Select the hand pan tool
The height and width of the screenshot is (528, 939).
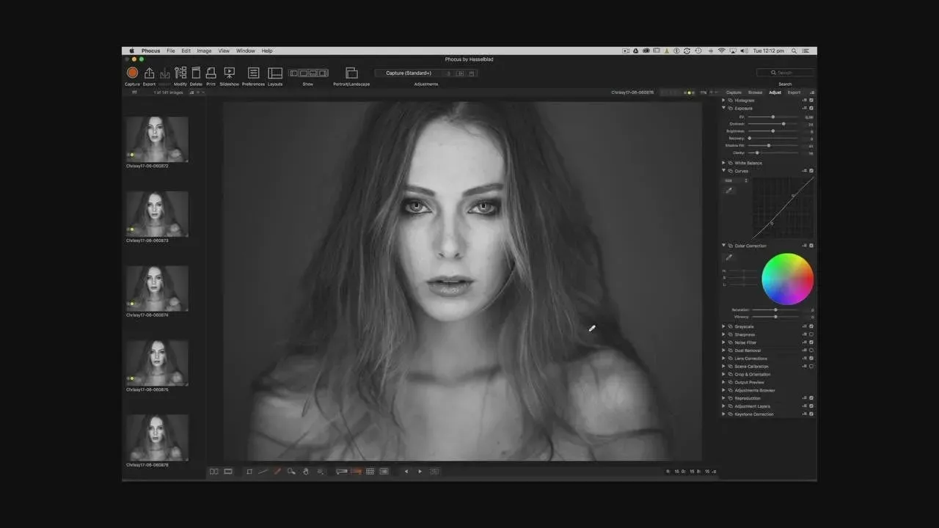tap(306, 472)
